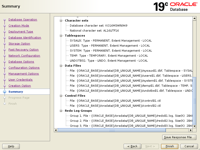Click the horizontal scrollbar right arrow

point(190,130)
